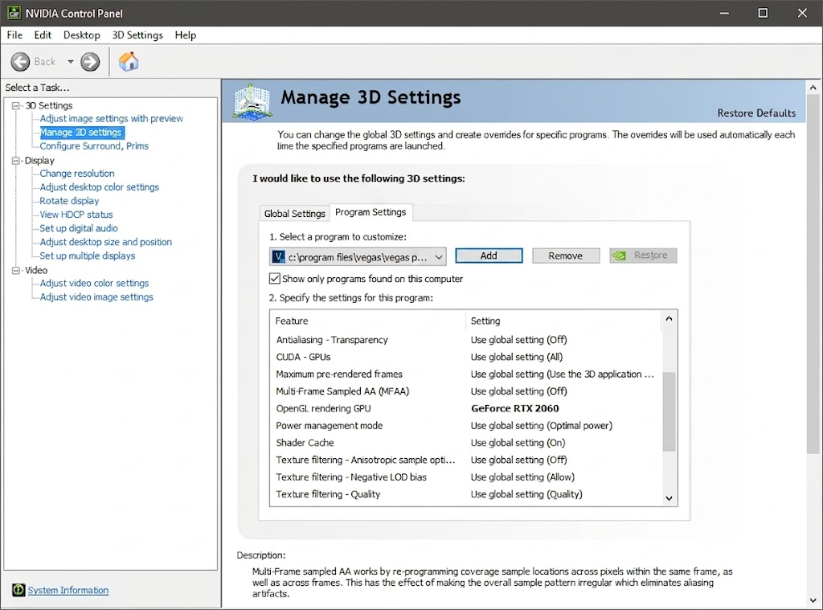This screenshot has width=823, height=610.
Task: Click the main page scroll down arrow
Action: (x=813, y=600)
